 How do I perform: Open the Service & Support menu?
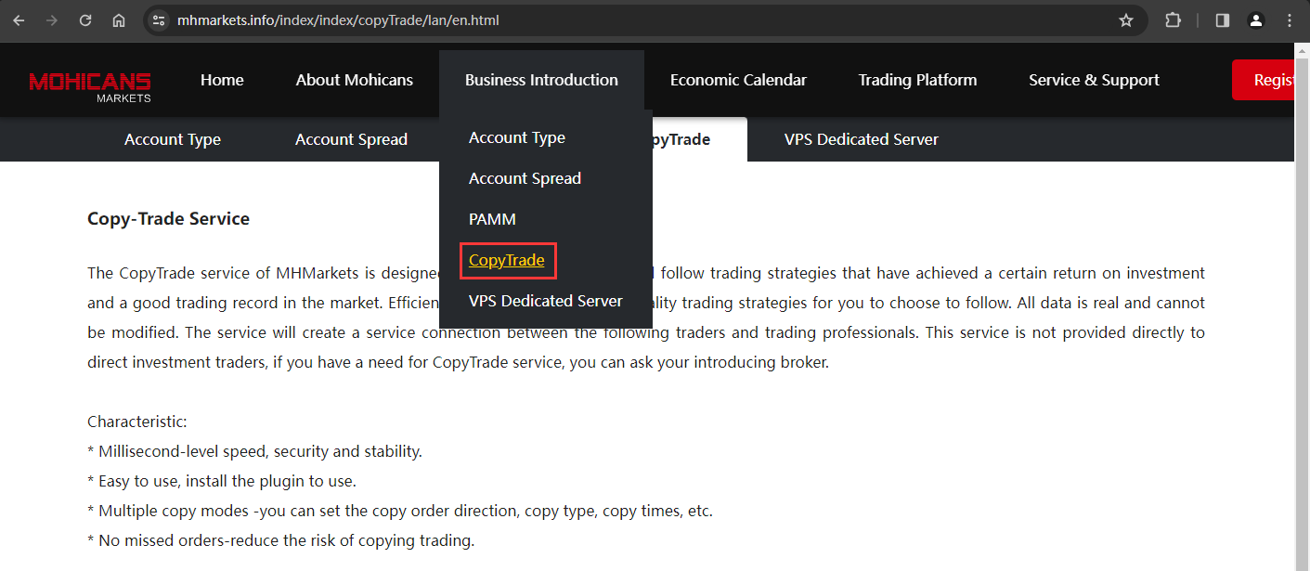(x=1094, y=80)
